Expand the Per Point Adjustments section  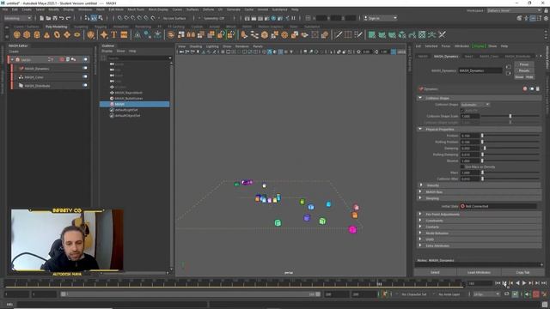420,215
